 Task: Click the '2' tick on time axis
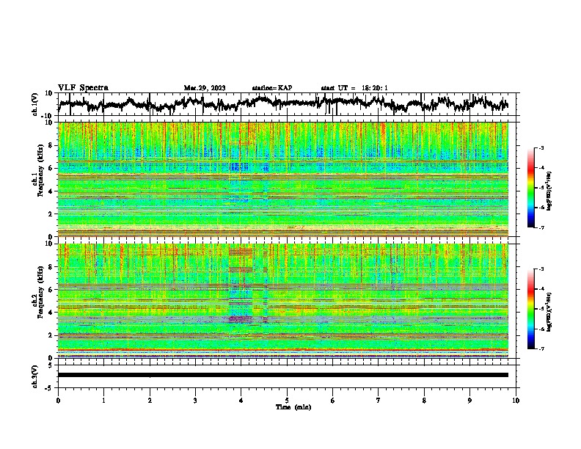tap(150, 401)
